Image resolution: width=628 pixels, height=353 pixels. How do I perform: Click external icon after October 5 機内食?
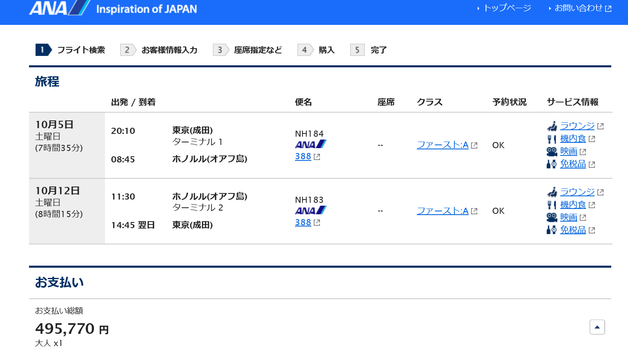tap(592, 139)
